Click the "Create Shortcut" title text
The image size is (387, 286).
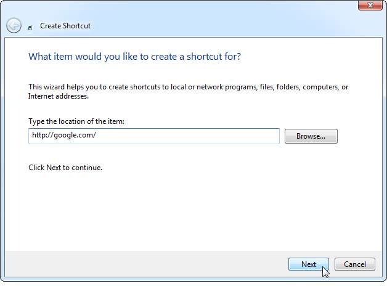click(x=65, y=26)
